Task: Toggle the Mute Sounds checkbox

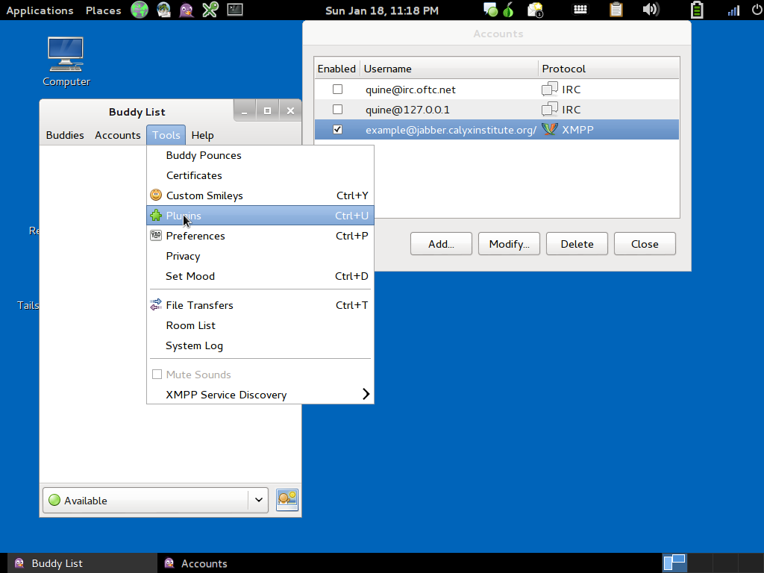Action: tap(157, 375)
